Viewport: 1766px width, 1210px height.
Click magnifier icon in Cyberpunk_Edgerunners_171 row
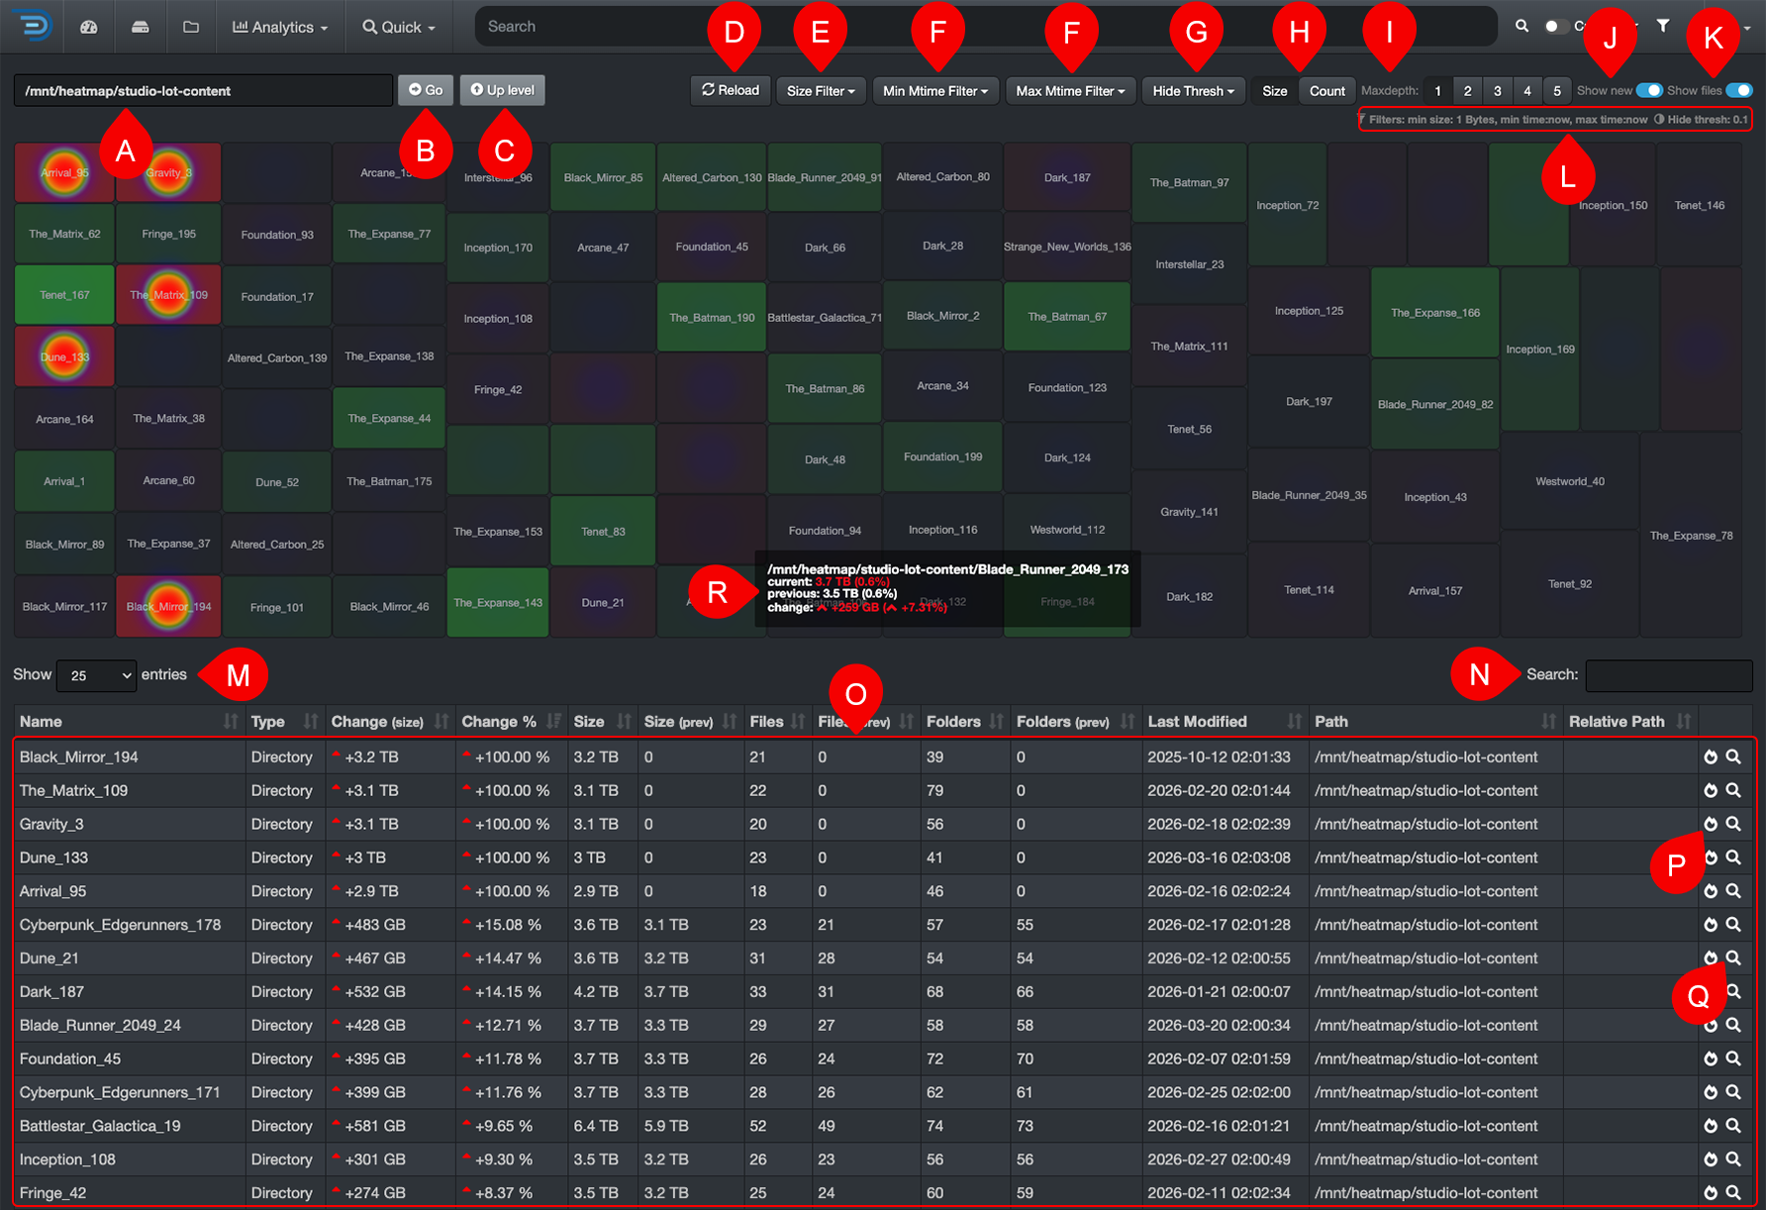pos(1733,1092)
